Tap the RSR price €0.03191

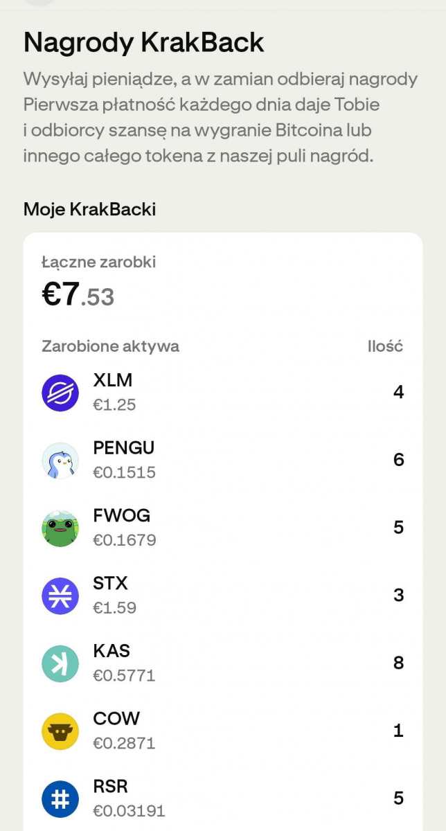coord(129,811)
